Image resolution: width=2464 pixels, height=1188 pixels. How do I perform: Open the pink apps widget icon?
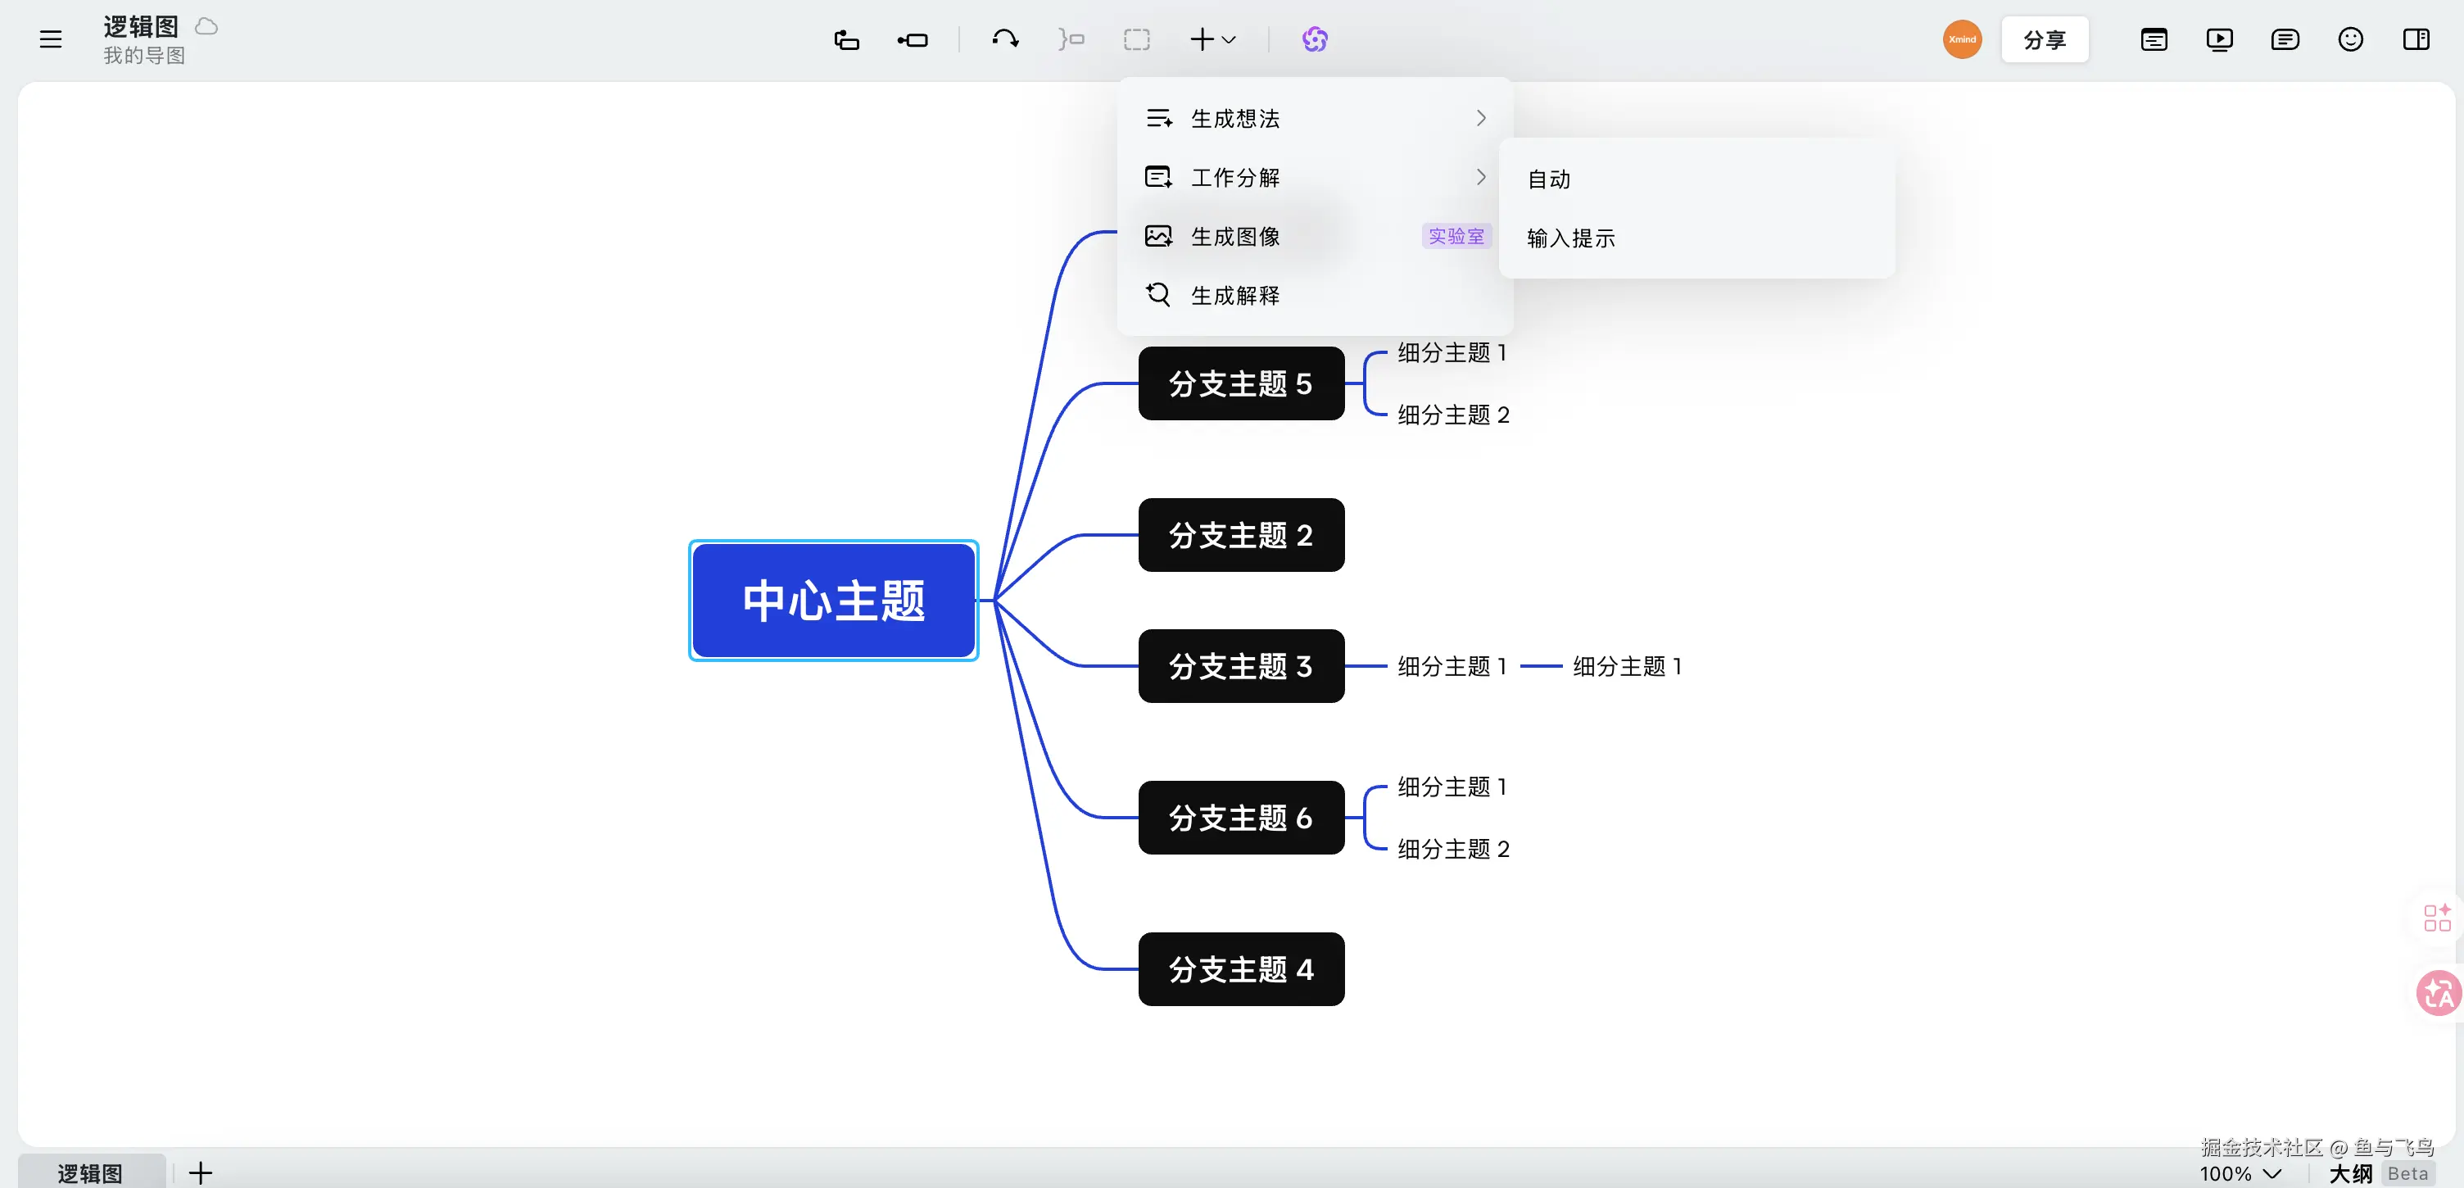pos(2437,918)
